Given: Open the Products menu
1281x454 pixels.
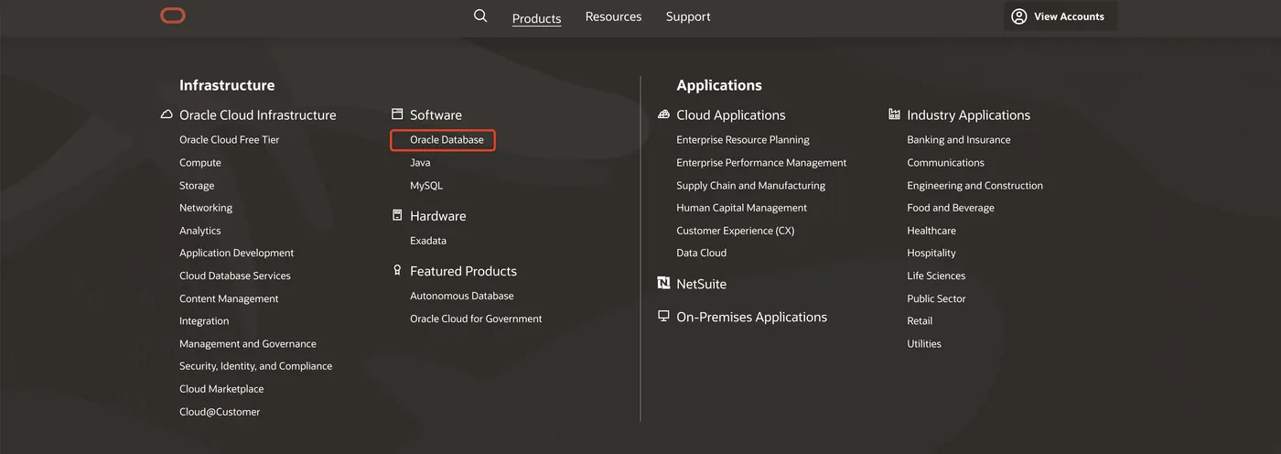Looking at the screenshot, I should [537, 18].
